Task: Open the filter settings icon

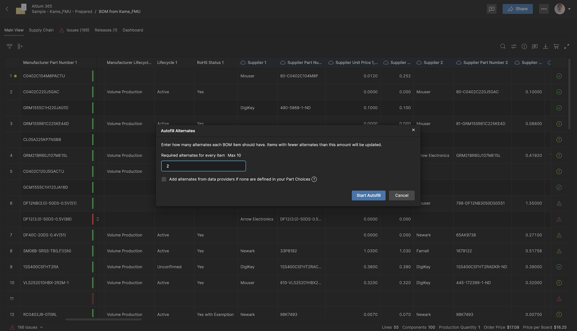Action: [x=513, y=46]
